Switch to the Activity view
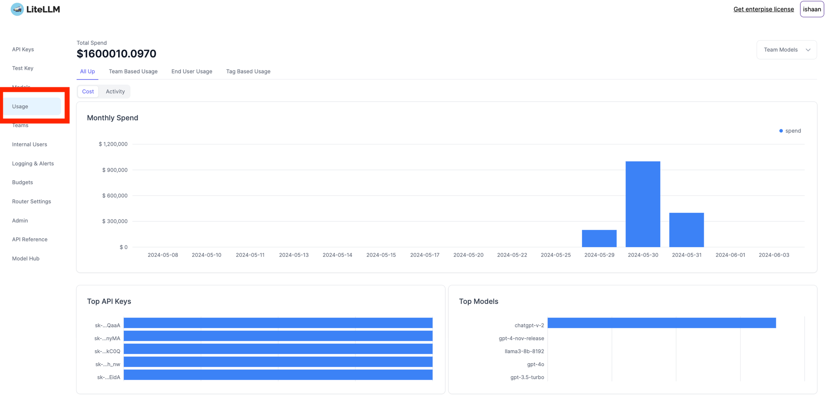The width and height of the screenshot is (831, 406). [115, 91]
